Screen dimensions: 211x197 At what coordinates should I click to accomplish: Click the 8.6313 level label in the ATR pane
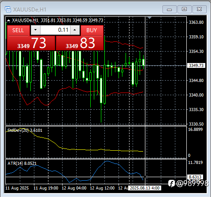coord(195,177)
